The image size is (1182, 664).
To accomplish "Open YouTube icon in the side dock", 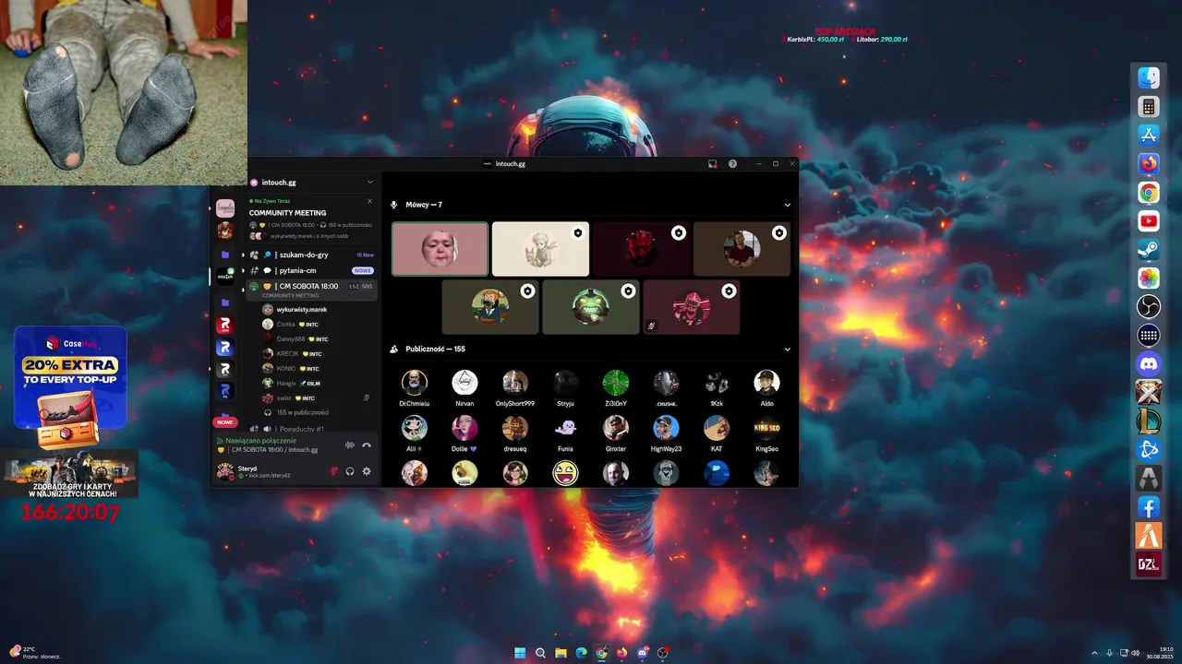I will click(1149, 221).
